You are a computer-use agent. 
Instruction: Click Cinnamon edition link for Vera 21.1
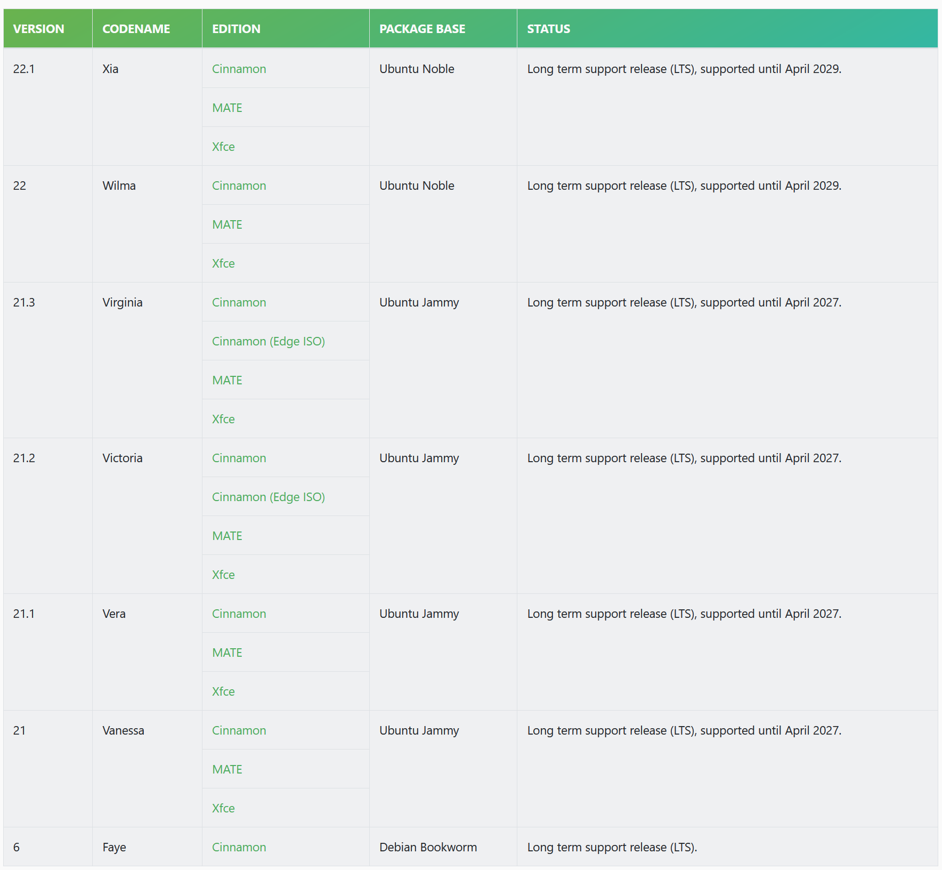(239, 614)
